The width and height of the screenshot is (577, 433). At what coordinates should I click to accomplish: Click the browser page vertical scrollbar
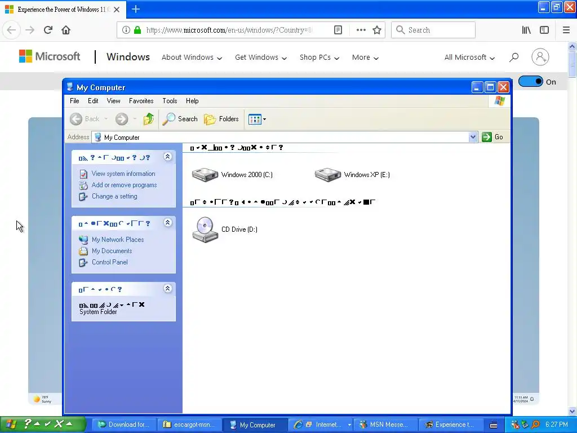tap(572, 228)
